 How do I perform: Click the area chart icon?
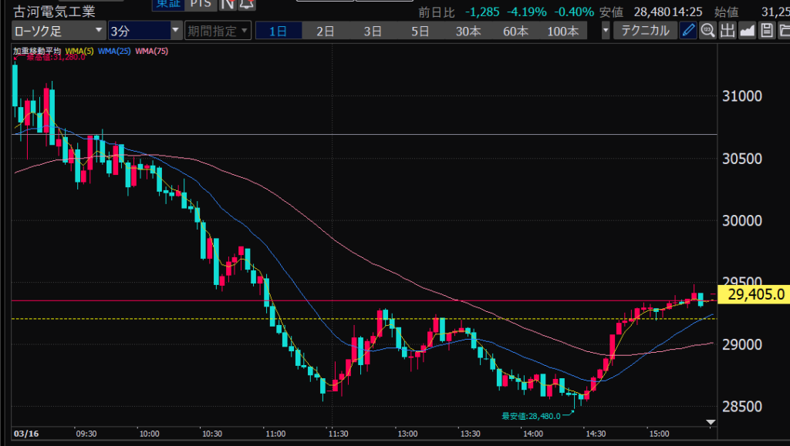click(747, 31)
